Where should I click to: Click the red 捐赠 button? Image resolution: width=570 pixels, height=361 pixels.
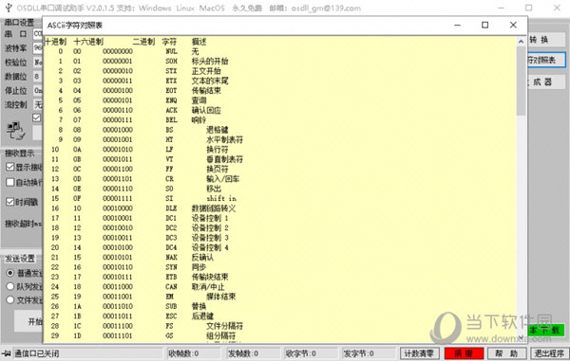pyautogui.click(x=464, y=353)
